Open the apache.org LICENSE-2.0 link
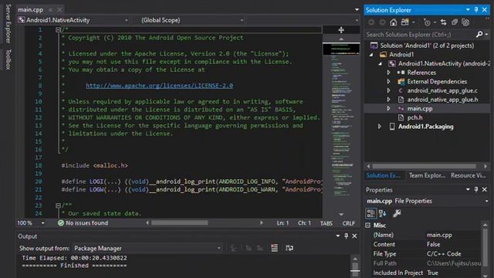Viewport: 494px width, 278px height. click(160, 86)
